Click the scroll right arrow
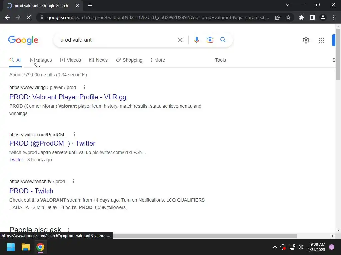The image size is (341, 255). (x=333, y=236)
